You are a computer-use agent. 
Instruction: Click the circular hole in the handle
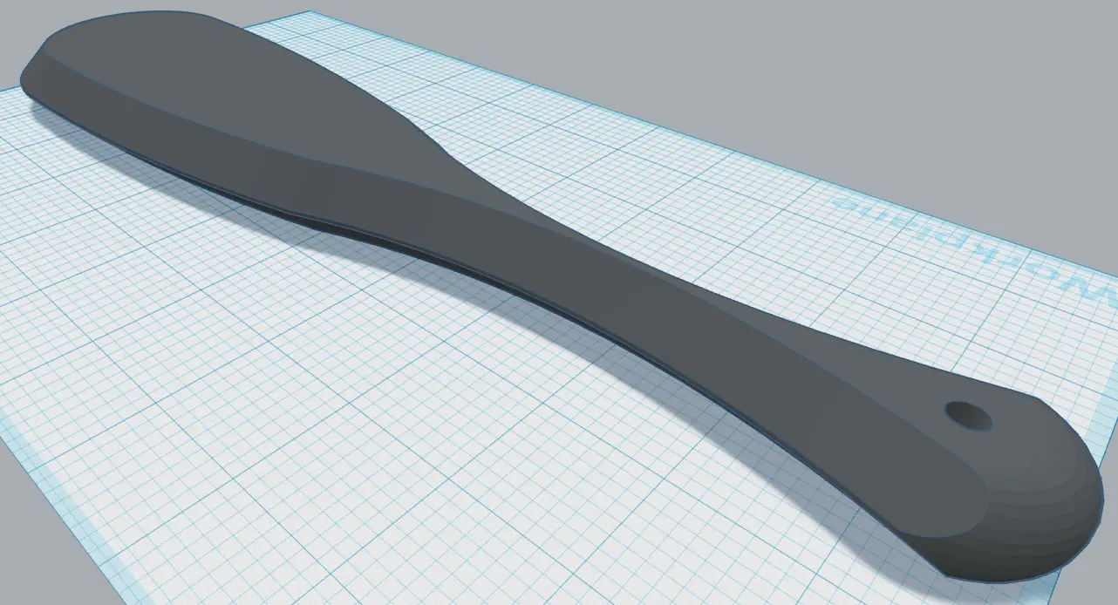click(969, 415)
